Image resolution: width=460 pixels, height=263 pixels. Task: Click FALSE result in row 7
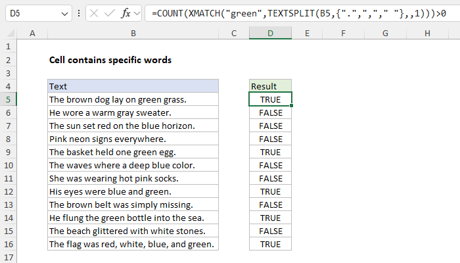point(270,126)
